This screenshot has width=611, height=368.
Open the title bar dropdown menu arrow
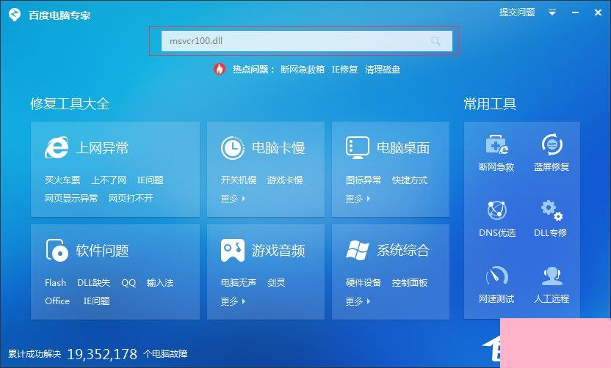pyautogui.click(x=552, y=13)
